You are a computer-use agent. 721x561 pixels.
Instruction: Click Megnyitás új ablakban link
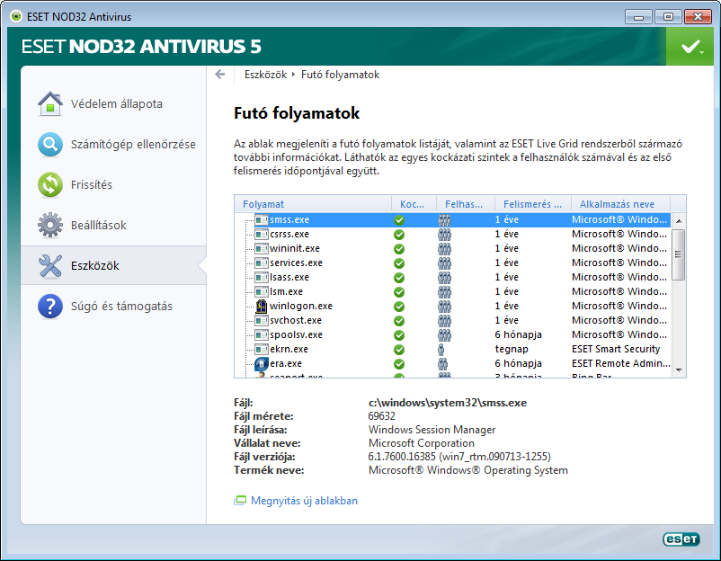(x=304, y=501)
